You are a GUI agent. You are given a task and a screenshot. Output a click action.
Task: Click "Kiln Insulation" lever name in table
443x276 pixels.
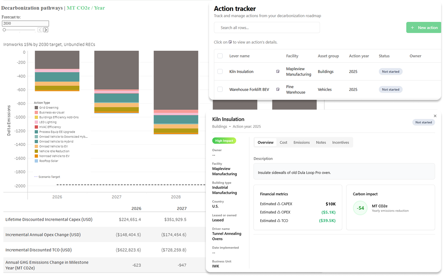tap(241, 71)
